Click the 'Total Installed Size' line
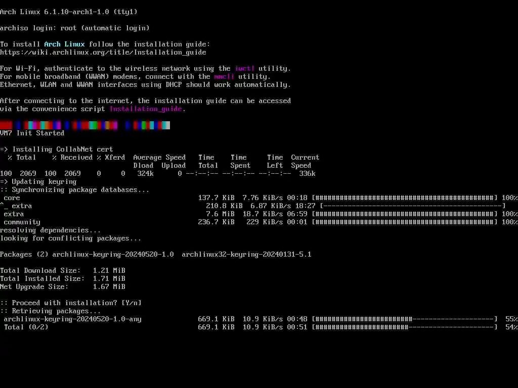518x388 pixels. point(63,279)
